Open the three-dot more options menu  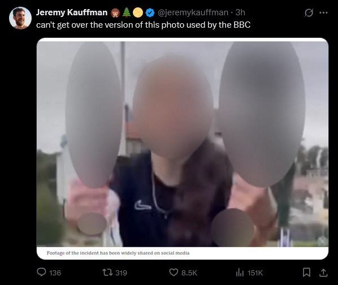click(x=323, y=12)
